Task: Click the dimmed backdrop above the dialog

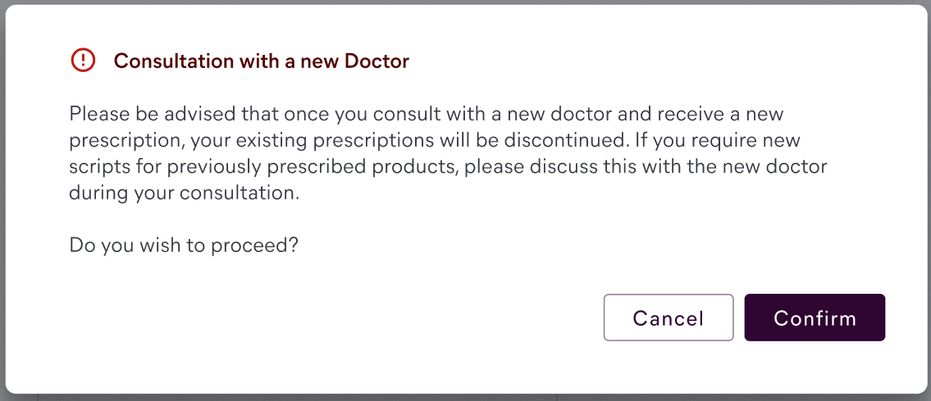Action: [466, 2]
